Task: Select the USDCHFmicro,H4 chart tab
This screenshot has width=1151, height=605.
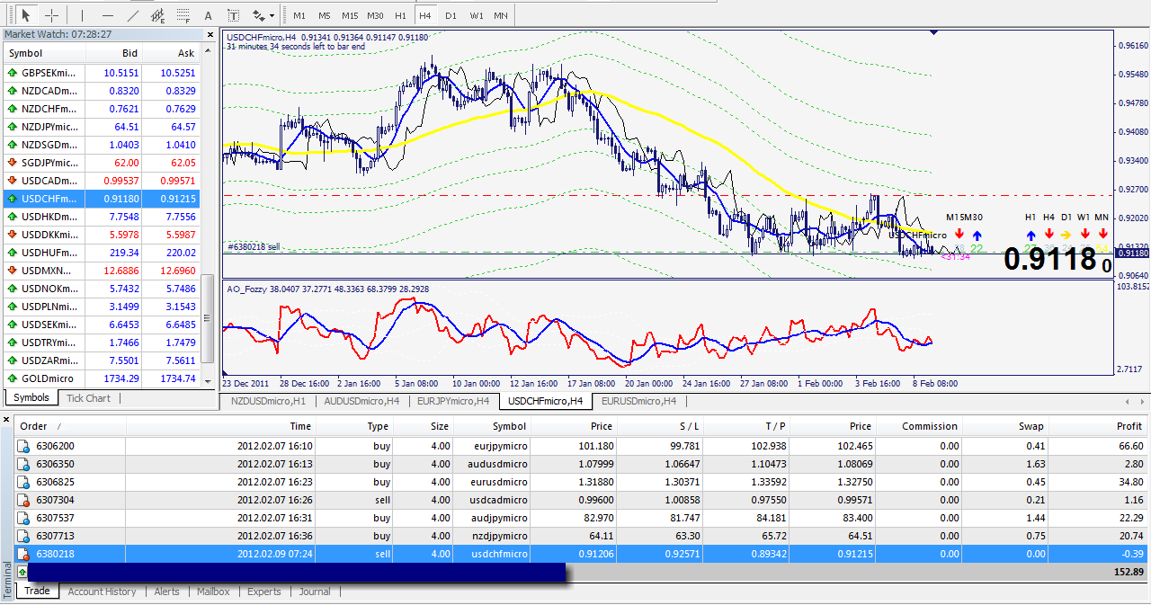Action: click(546, 401)
